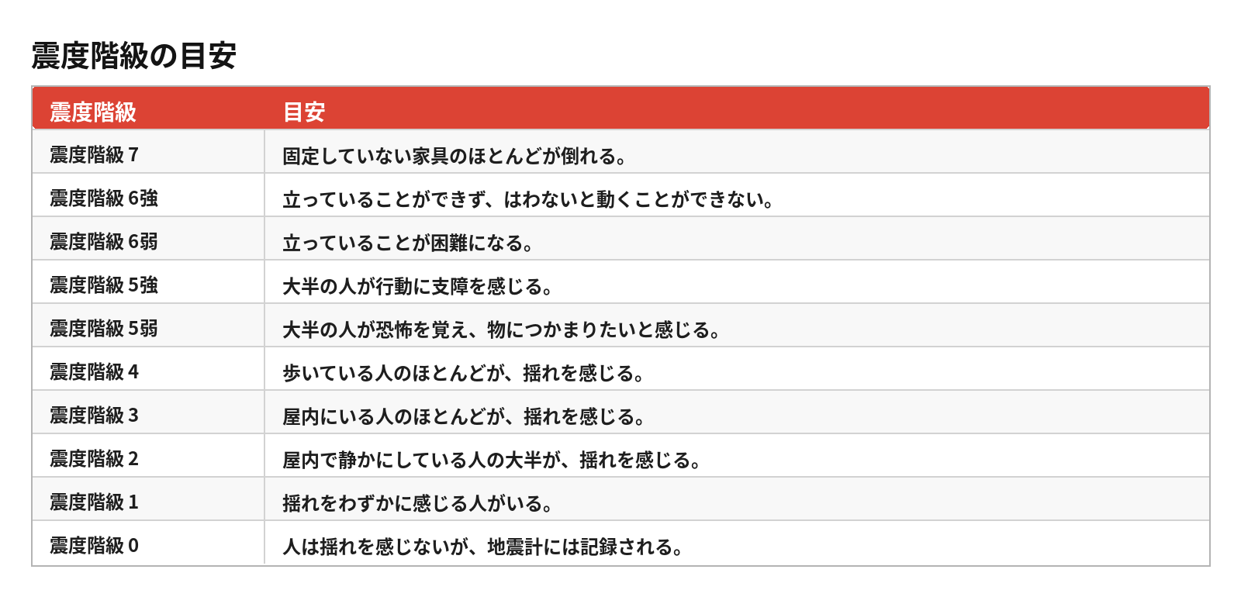
Task: Select the 震度階級 1 row label
Action: tap(94, 502)
